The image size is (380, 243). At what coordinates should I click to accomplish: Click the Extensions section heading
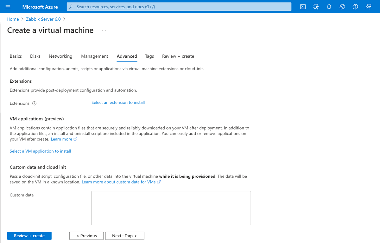(x=21, y=81)
